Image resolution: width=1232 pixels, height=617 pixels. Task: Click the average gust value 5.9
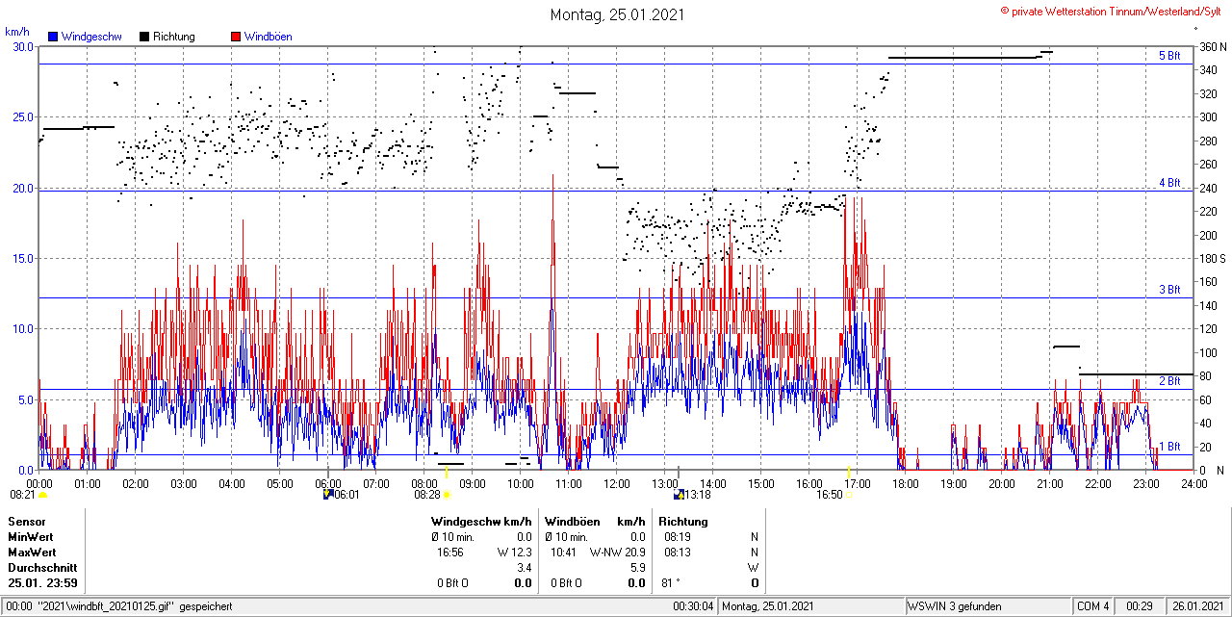[636, 568]
